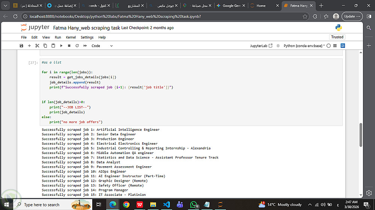Insert a new cell below with the plus icon
Screen dimensions: 375x210
coord(29,46)
